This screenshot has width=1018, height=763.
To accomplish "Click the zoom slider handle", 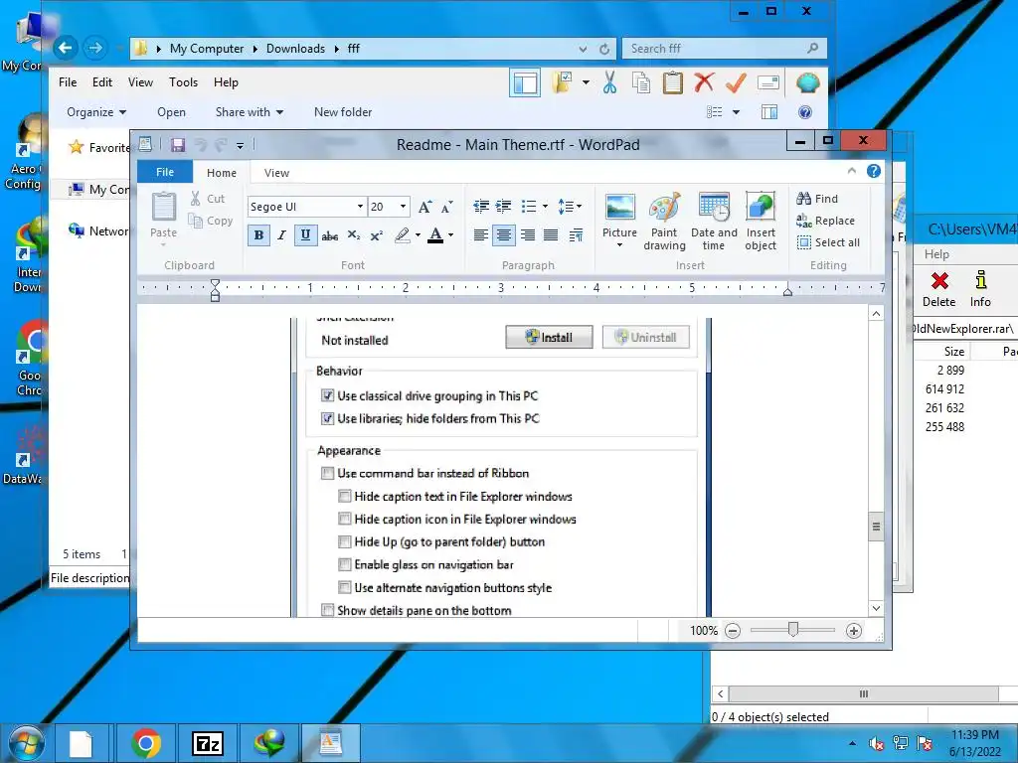I will tap(792, 629).
